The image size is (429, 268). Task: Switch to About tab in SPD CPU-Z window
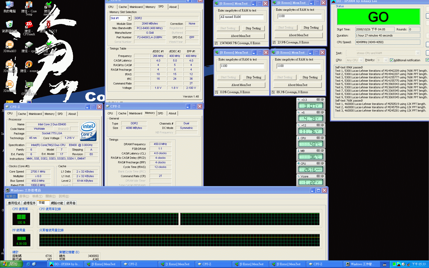[173, 7]
